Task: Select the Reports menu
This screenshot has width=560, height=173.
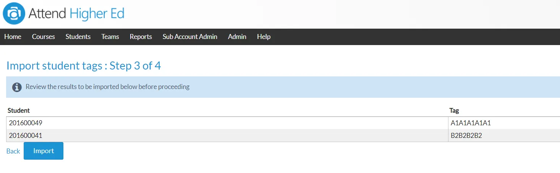Action: (x=141, y=37)
